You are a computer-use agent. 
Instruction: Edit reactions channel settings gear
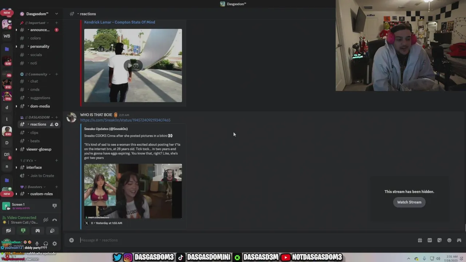56,124
